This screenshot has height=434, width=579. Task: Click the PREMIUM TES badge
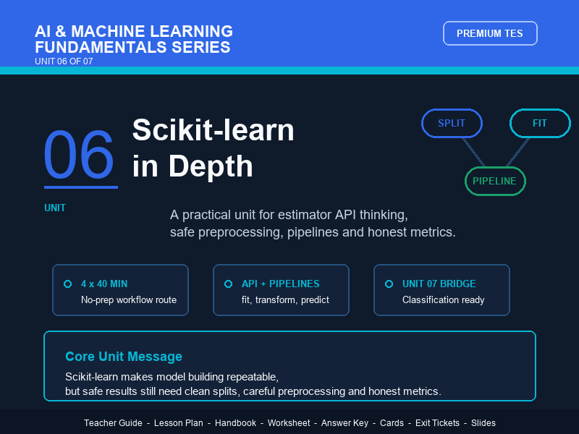pyautogui.click(x=490, y=33)
